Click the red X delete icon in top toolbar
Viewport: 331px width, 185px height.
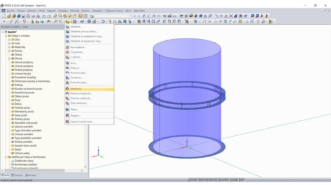231,16
